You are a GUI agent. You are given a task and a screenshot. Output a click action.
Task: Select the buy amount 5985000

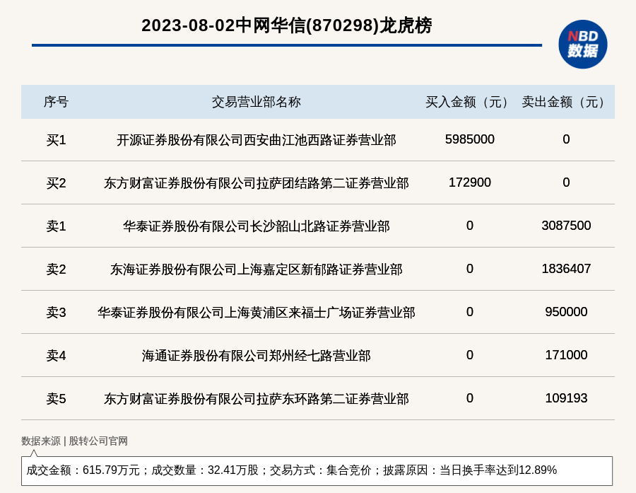(470, 139)
